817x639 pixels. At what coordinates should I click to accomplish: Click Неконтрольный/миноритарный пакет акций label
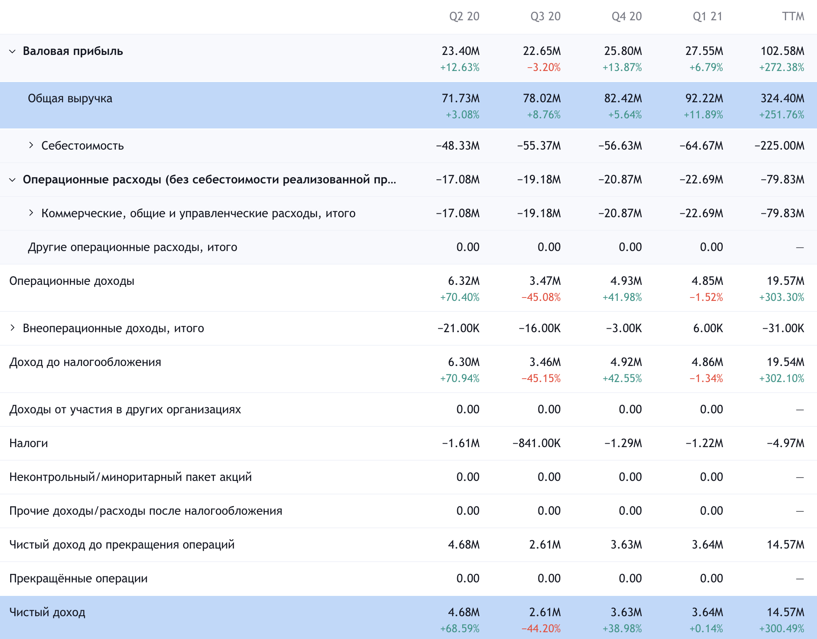point(130,477)
